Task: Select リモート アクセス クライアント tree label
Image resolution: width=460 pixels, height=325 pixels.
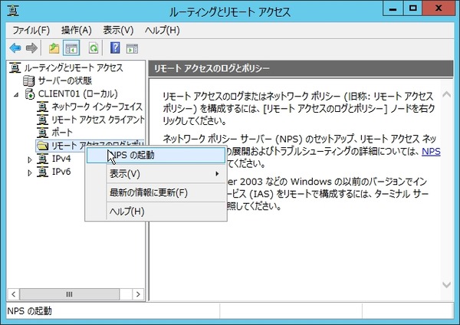Action: point(97,120)
